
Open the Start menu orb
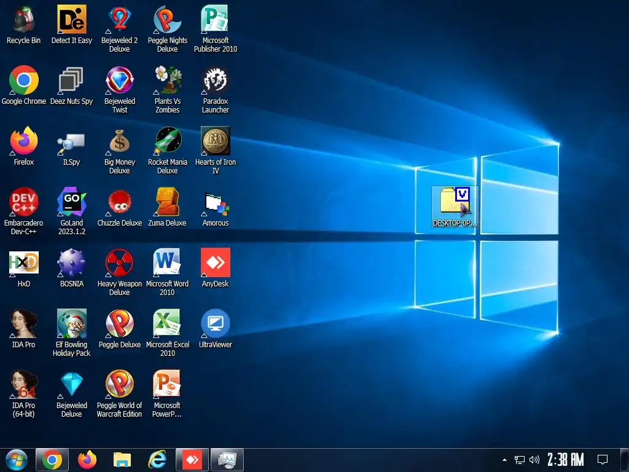(x=16, y=460)
